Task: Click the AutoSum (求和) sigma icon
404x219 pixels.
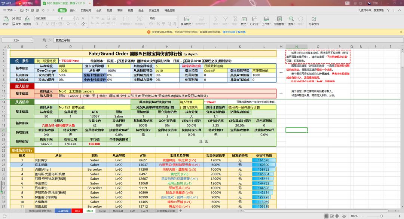Action: (216, 19)
